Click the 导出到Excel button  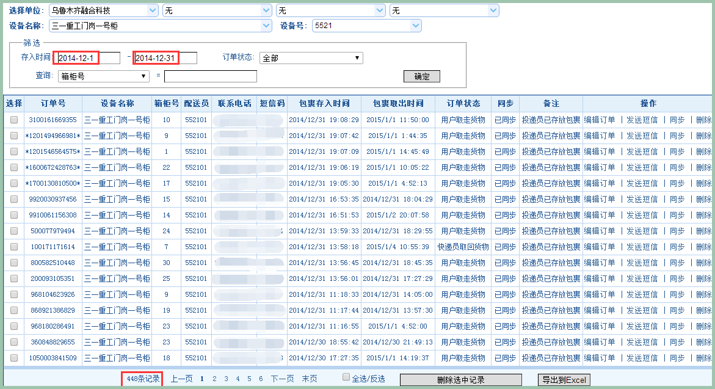(564, 380)
